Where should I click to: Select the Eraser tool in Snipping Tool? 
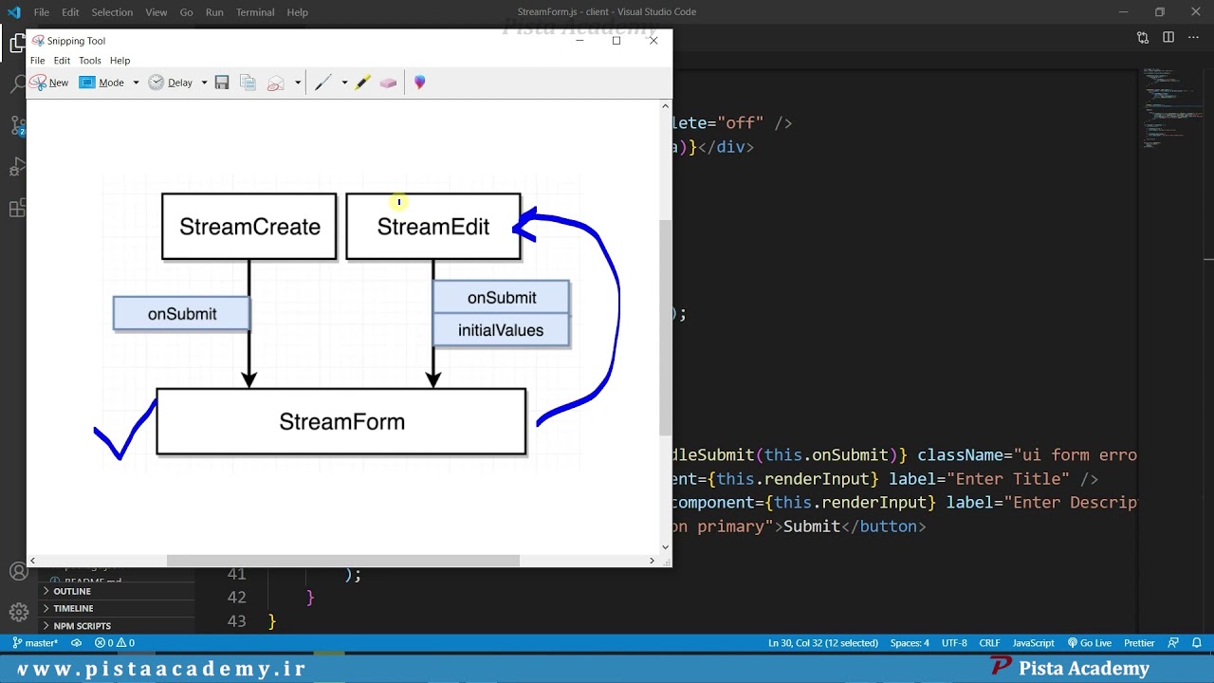(x=388, y=83)
